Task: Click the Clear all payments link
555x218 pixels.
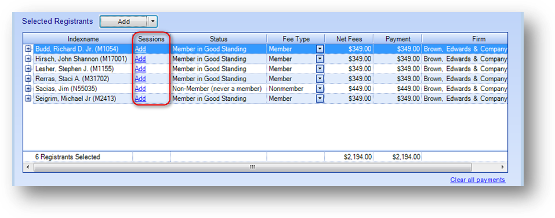Action: coord(478,180)
